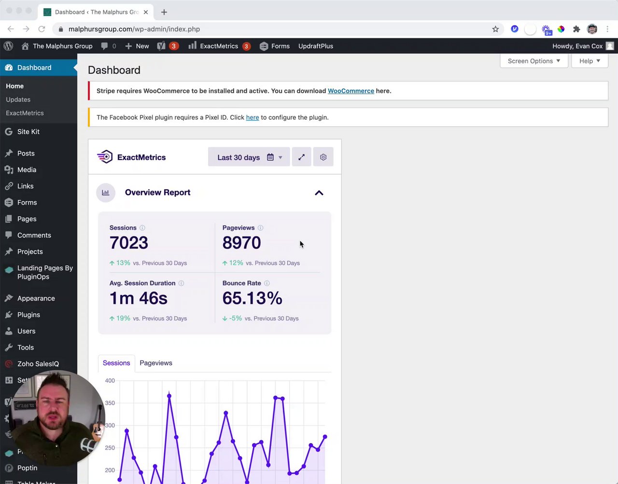
Task: Open Landing Pages By PluginOps
Action: click(x=39, y=272)
